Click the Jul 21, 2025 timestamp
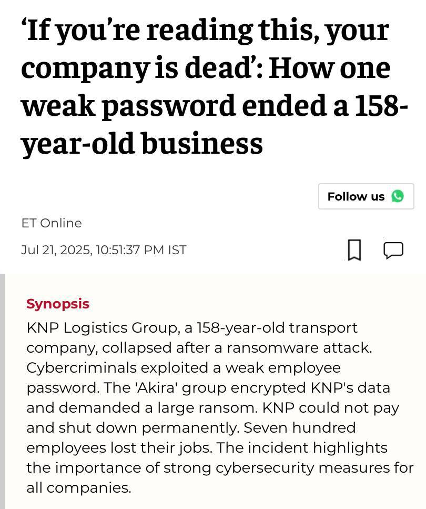Viewport: 426px width, 509px height. pyautogui.click(x=104, y=249)
